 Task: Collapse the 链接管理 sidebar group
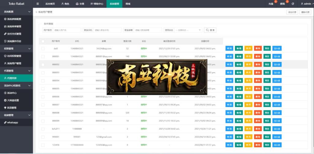[17, 115]
